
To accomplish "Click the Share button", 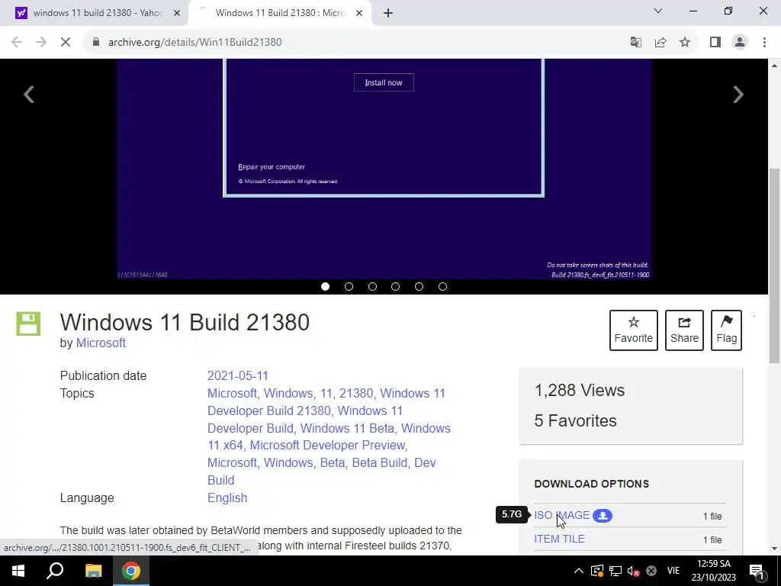I will pos(684,330).
